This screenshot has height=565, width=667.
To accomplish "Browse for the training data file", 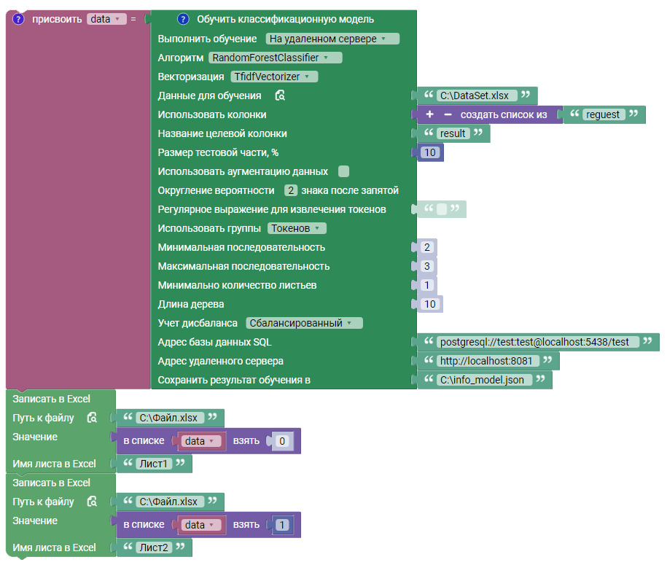I will coord(280,96).
